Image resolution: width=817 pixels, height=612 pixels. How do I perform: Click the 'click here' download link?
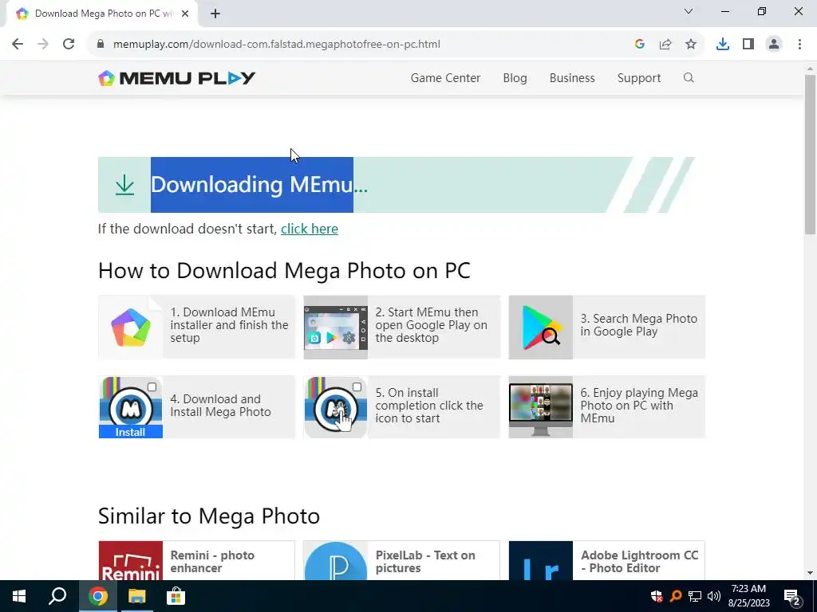click(x=310, y=229)
